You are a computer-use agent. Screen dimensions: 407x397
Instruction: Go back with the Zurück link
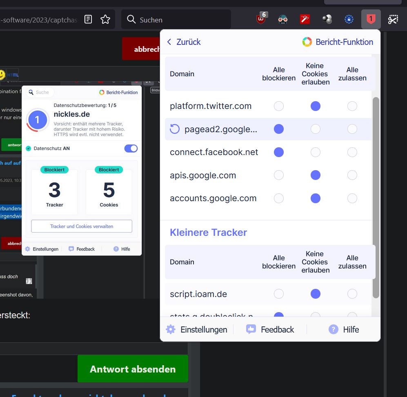point(184,42)
